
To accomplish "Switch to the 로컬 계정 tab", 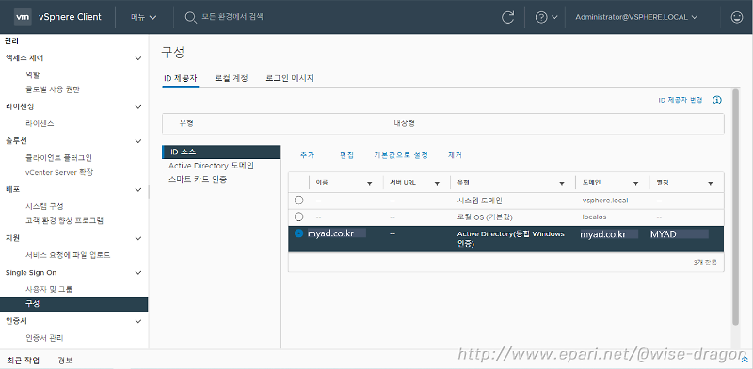I will 231,78.
